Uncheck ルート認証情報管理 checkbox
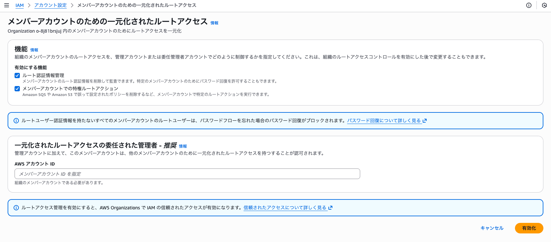Image resolution: width=551 pixels, height=242 pixels. [17, 76]
